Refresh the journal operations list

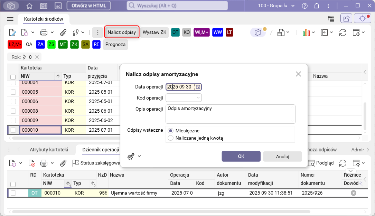(x=343, y=163)
